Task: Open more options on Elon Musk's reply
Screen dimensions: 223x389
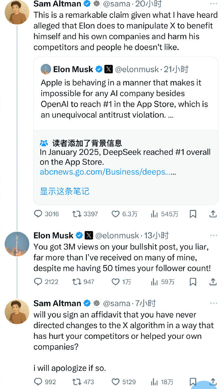Action: 214,236
